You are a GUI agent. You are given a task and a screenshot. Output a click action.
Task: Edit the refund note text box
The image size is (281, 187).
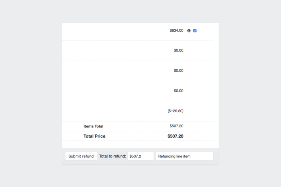[x=185, y=156]
